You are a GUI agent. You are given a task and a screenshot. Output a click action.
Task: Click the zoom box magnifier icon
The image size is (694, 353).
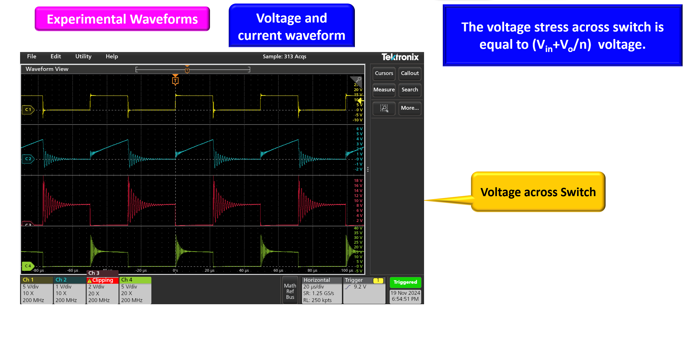(384, 108)
